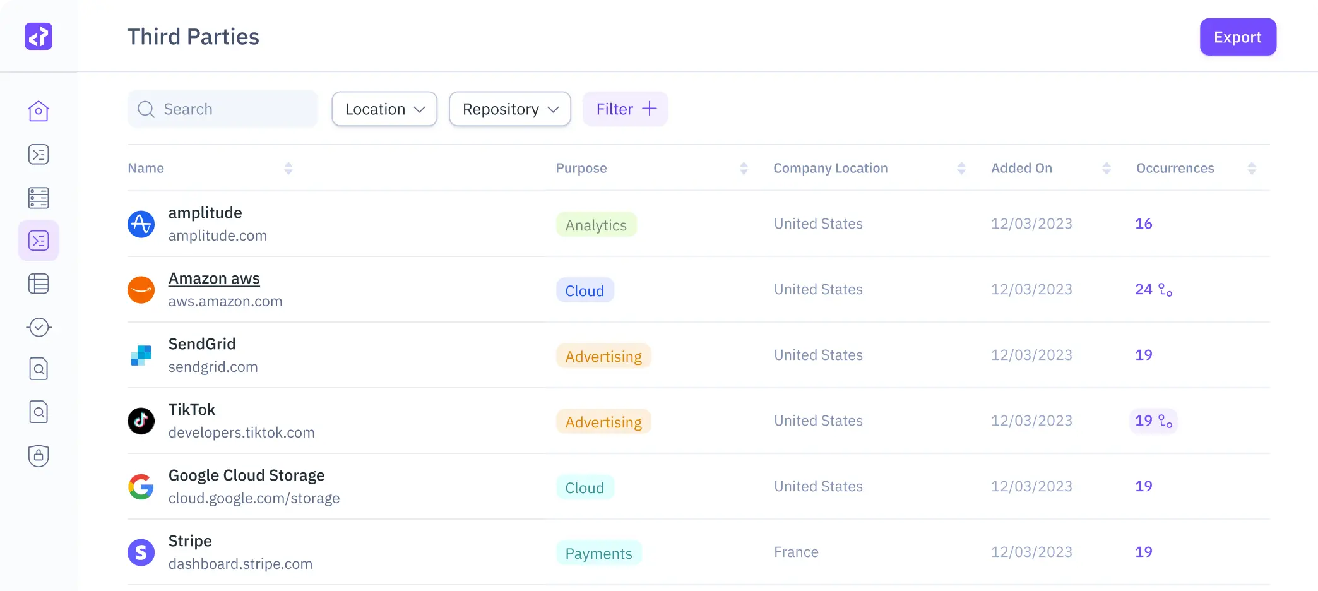The width and height of the screenshot is (1318, 591).
Task: Sort the table by Name column
Action: (x=288, y=168)
